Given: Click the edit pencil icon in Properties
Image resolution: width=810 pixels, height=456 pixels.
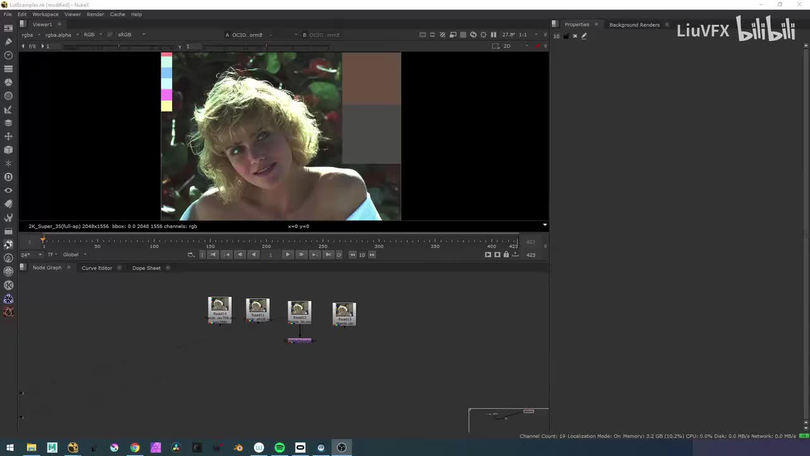Looking at the screenshot, I should click(x=583, y=36).
